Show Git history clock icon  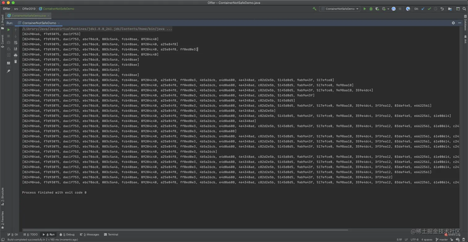(435, 9)
